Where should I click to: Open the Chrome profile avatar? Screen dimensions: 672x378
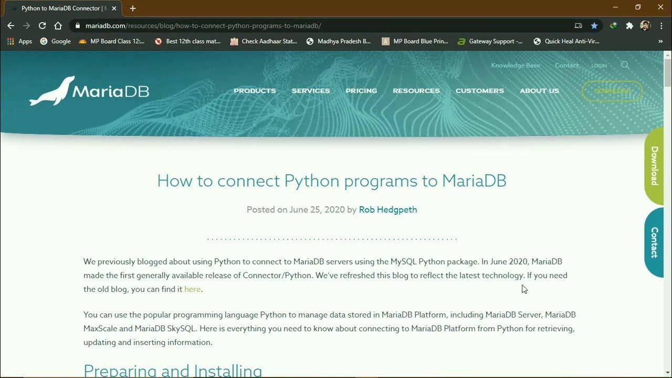point(645,26)
